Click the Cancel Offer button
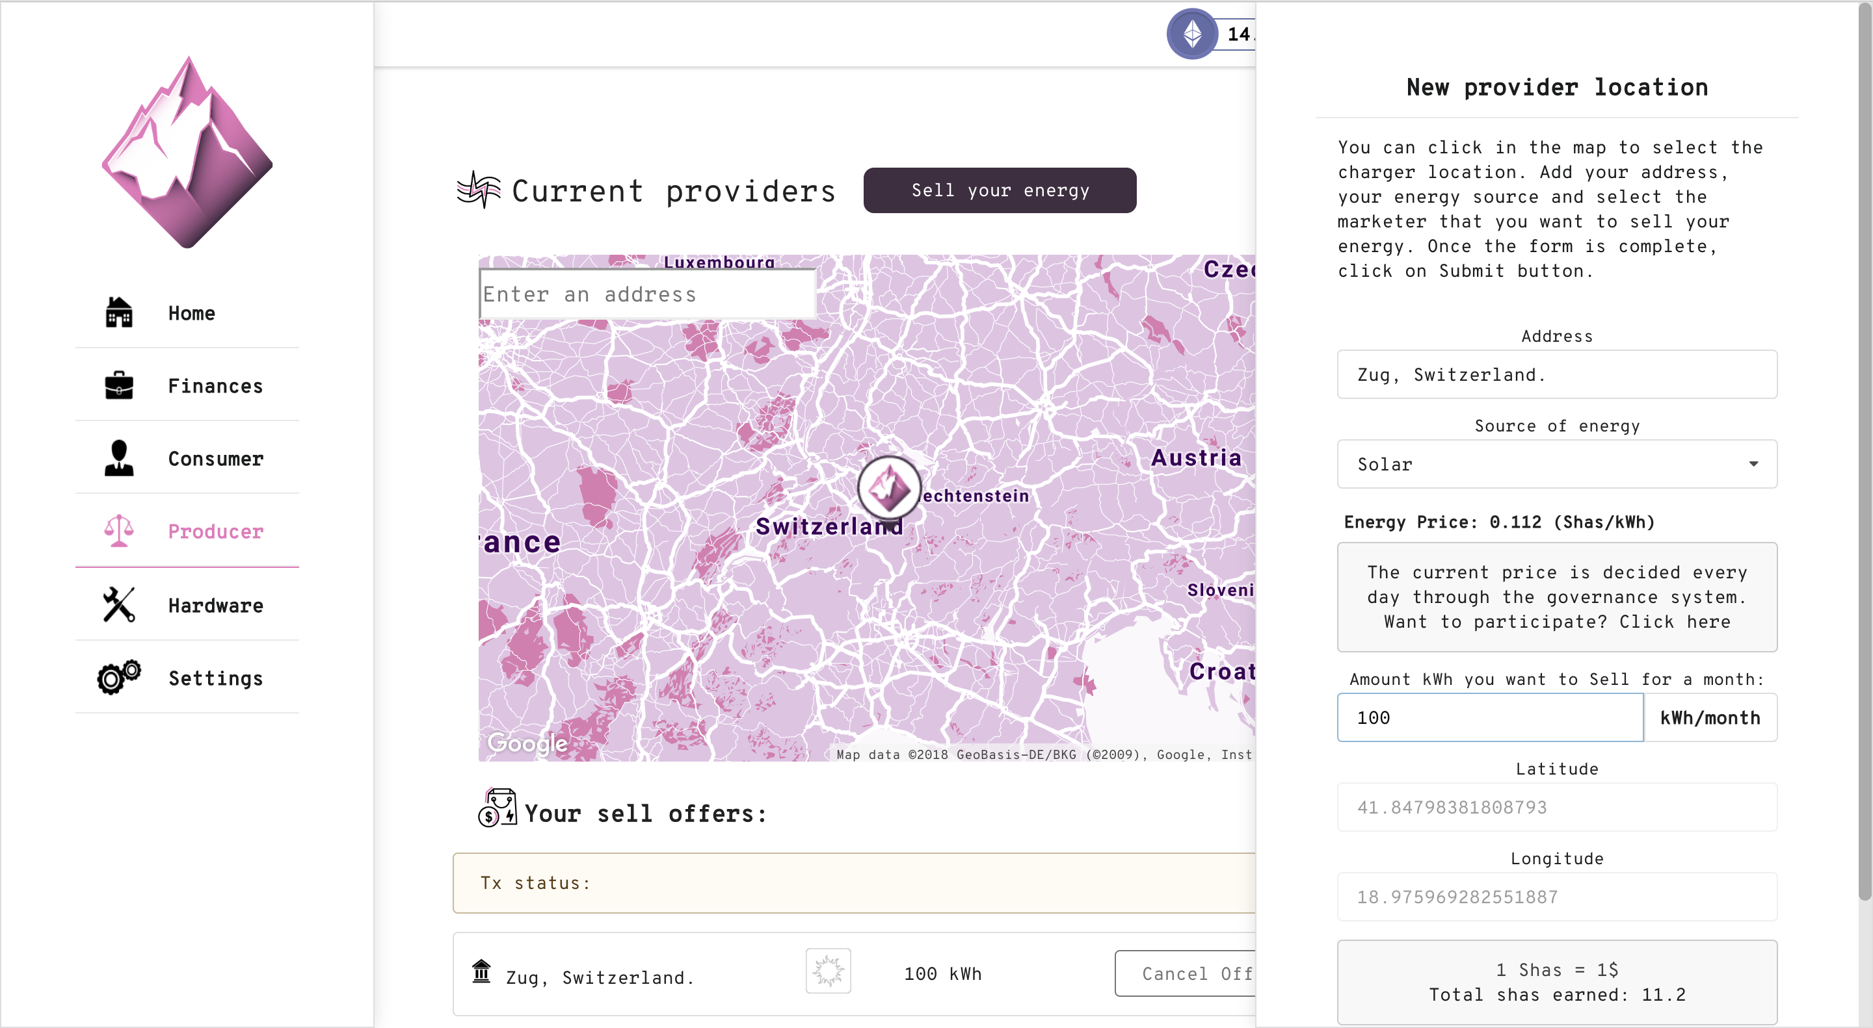Image resolution: width=1873 pixels, height=1028 pixels. click(x=1185, y=973)
